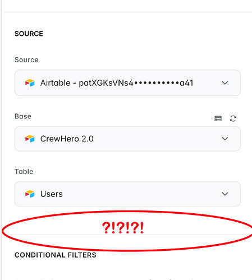Click the Source field label

[26, 60]
